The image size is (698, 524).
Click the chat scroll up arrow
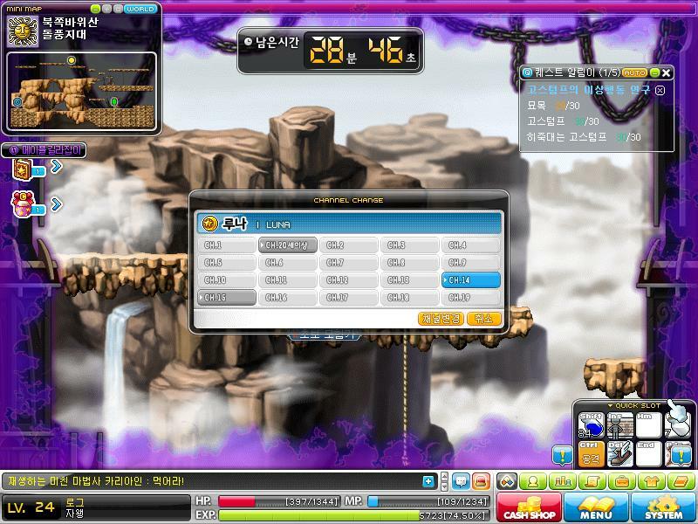coord(444,477)
